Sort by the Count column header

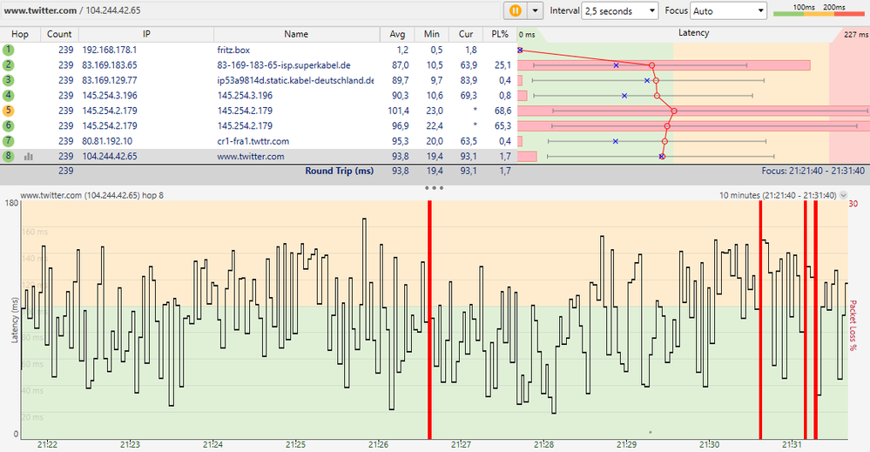[x=59, y=34]
